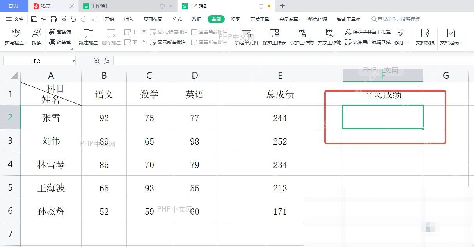The height and width of the screenshot is (247, 474).
Task: Click the formula bar input field
Action: coord(293,61)
